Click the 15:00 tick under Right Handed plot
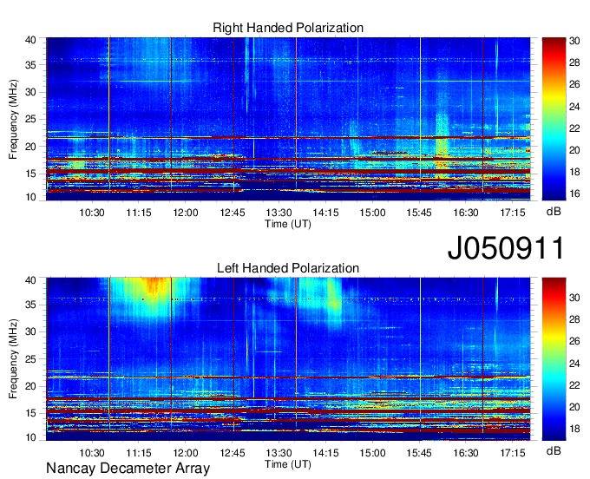Viewport: 590px width, 479px height. tap(372, 213)
